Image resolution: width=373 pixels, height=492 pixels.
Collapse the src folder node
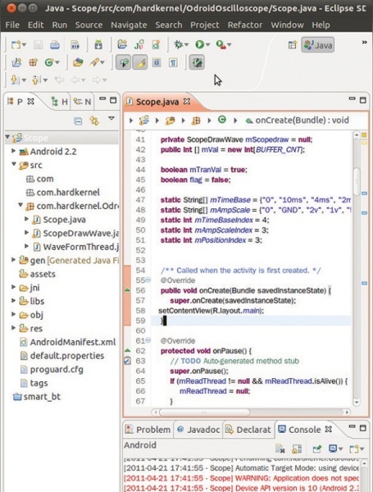(x=14, y=164)
